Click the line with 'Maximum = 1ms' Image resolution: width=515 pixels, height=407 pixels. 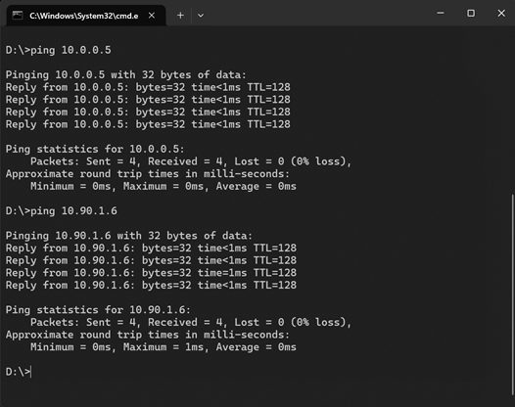pos(164,347)
